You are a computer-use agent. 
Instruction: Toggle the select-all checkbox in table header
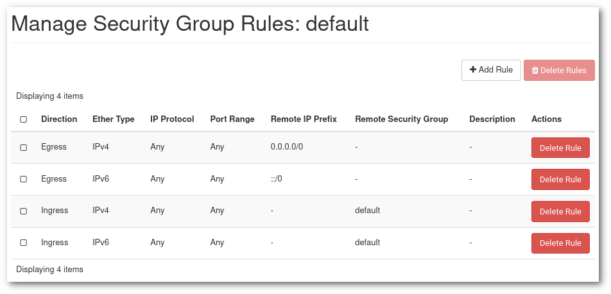click(24, 119)
